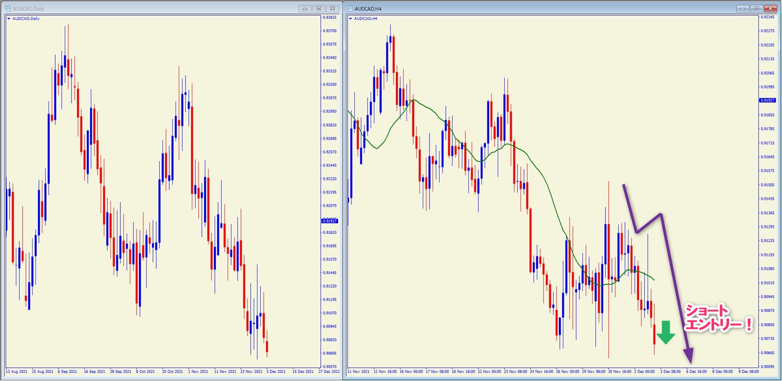Click the 0.91927 price tag in Daily chart

point(329,221)
